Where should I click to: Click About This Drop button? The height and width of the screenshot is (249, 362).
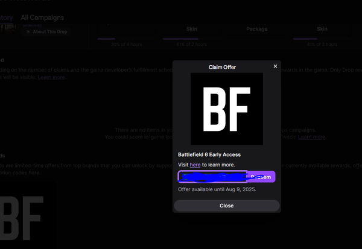click(46, 32)
